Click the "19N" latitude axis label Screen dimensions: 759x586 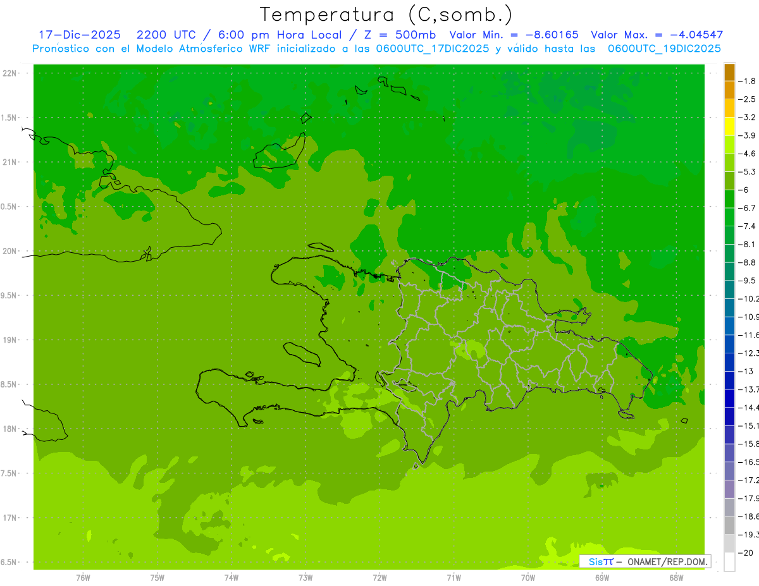click(10, 339)
